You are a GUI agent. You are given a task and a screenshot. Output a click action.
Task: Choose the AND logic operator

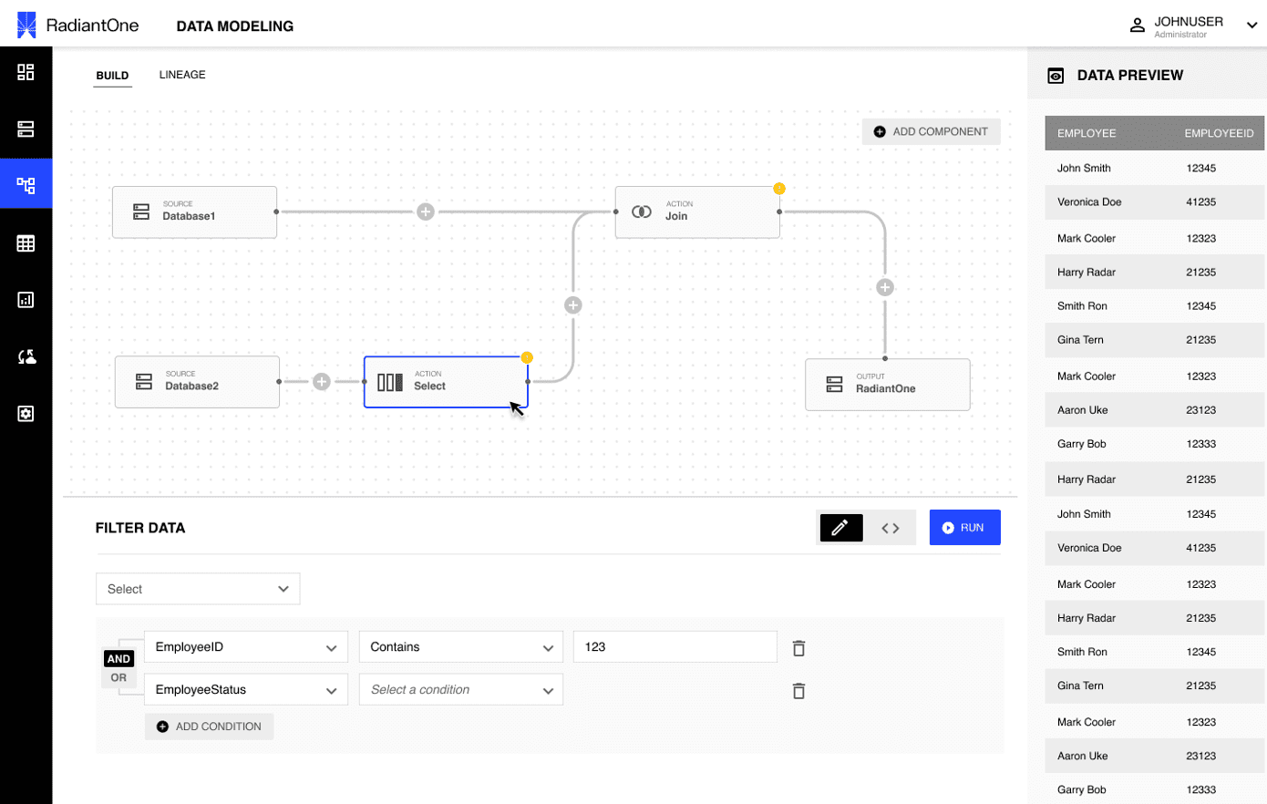click(x=118, y=659)
